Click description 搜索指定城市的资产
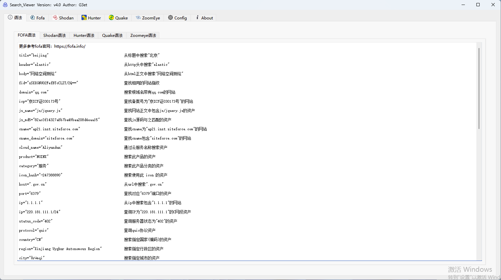Viewport: 501px width, 280px height. tap(142, 258)
